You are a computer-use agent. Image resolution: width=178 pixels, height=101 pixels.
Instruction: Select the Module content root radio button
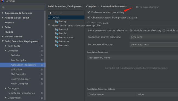click(x=164, y=30)
